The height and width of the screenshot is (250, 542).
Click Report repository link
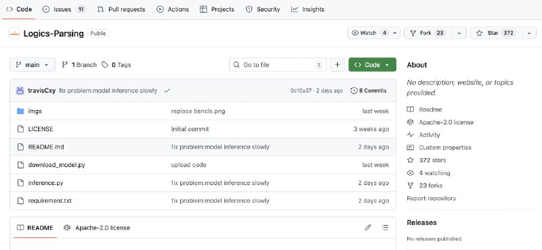pos(432,198)
